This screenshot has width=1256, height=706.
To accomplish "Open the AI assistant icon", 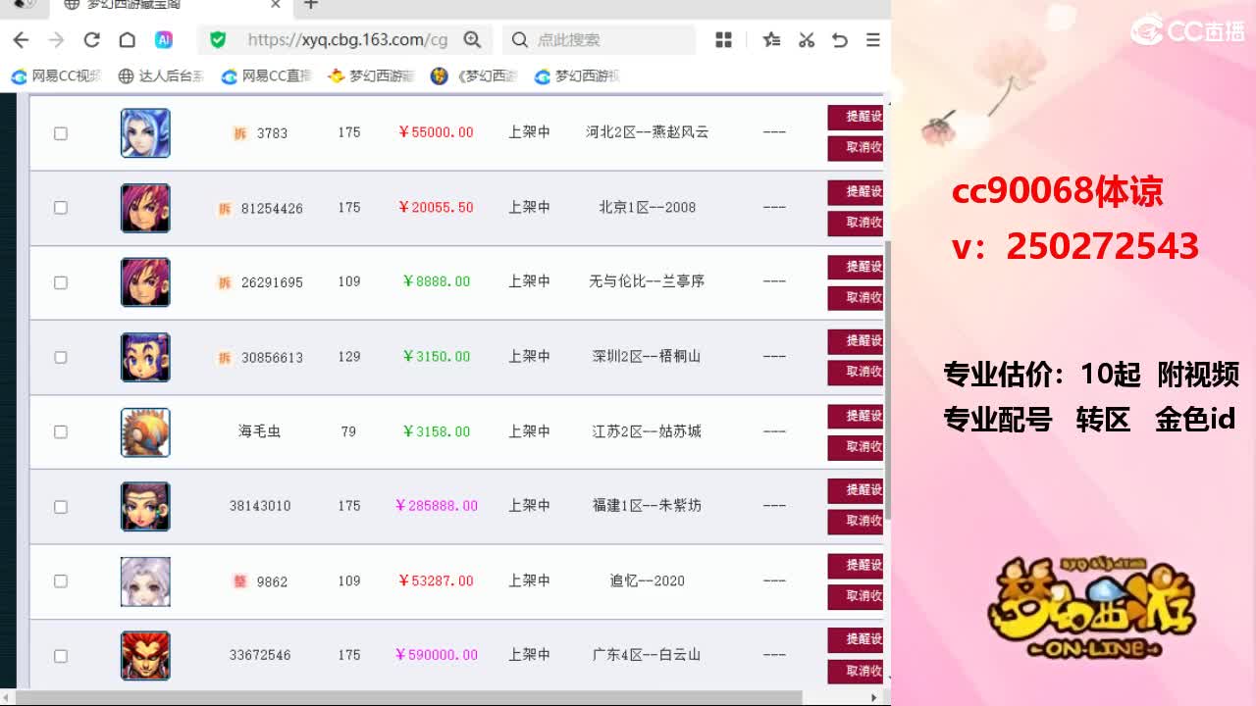I will (164, 40).
